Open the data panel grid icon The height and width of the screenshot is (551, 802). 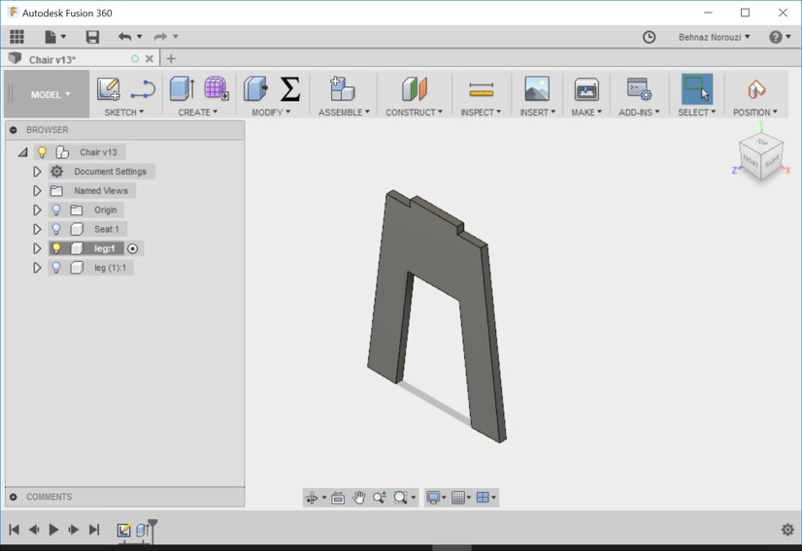(x=17, y=36)
